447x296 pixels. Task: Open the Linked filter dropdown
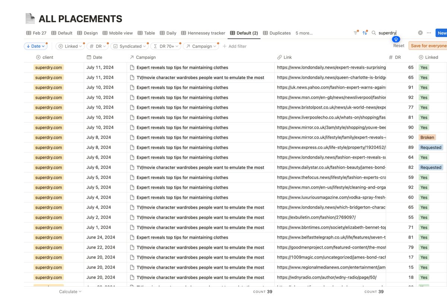pyautogui.click(x=70, y=46)
